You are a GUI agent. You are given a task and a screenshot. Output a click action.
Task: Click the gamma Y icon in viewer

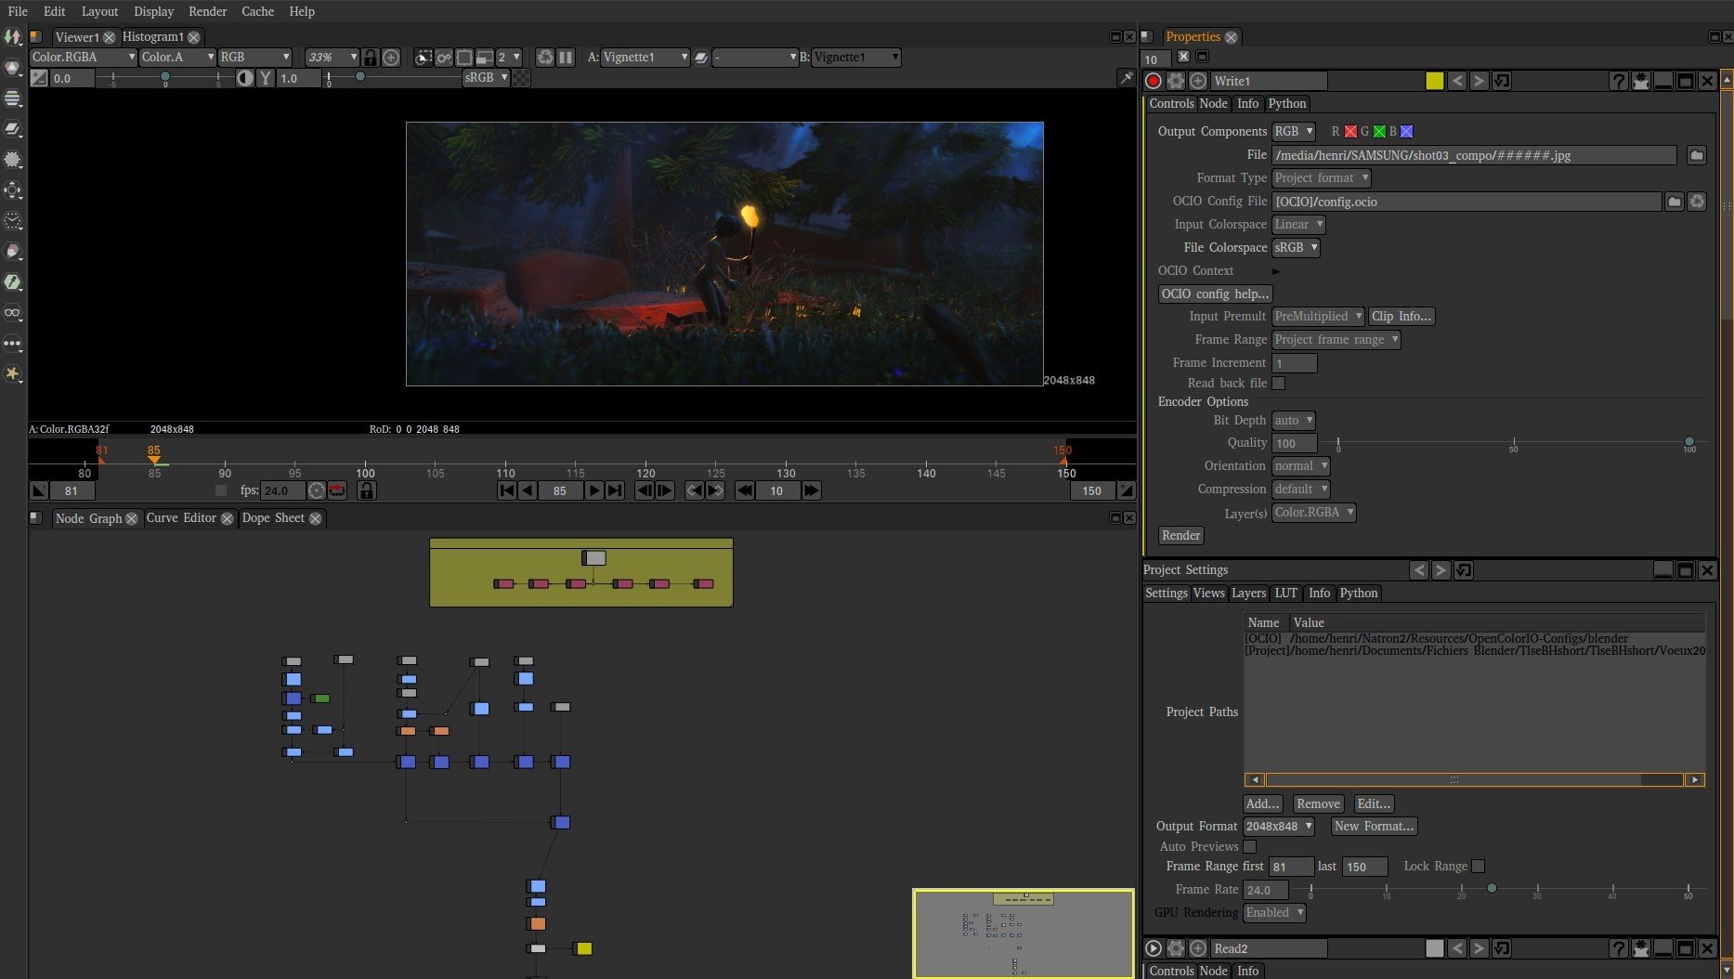click(x=266, y=78)
